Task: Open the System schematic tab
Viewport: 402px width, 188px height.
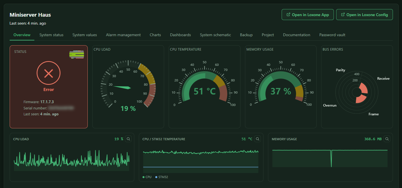Action: click(x=215, y=35)
